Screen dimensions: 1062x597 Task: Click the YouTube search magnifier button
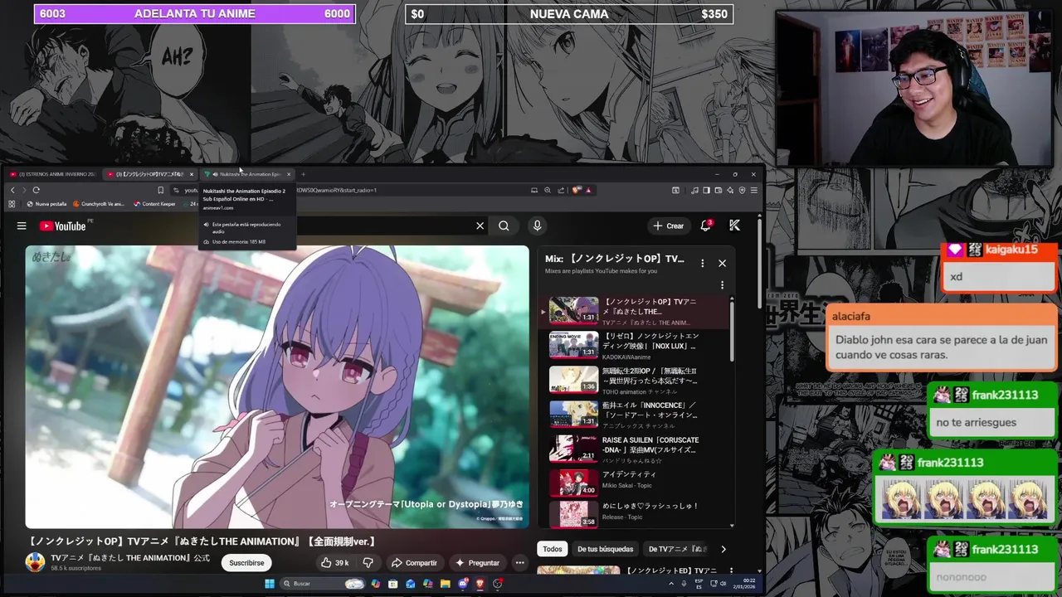tap(504, 226)
